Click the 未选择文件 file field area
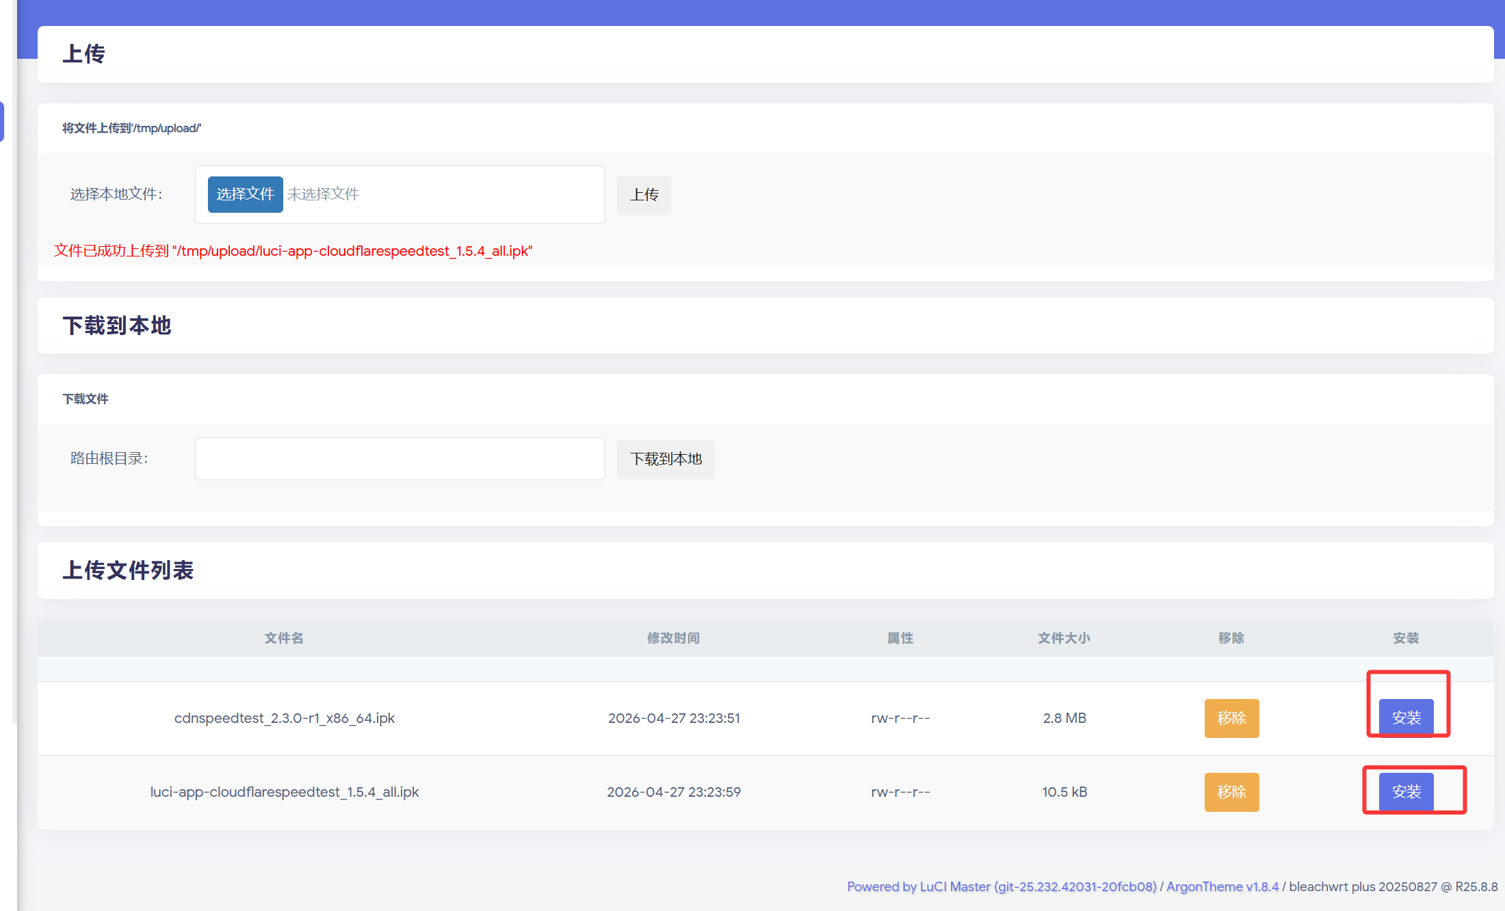This screenshot has width=1505, height=911. tap(323, 194)
